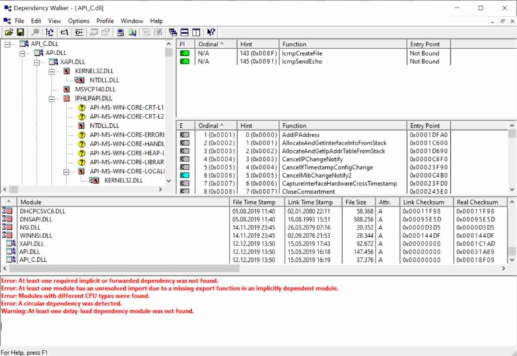Screen dimensions: 517x356
Task: Click the Cascade windows toolbar icon
Action: pyautogui.click(x=173, y=32)
